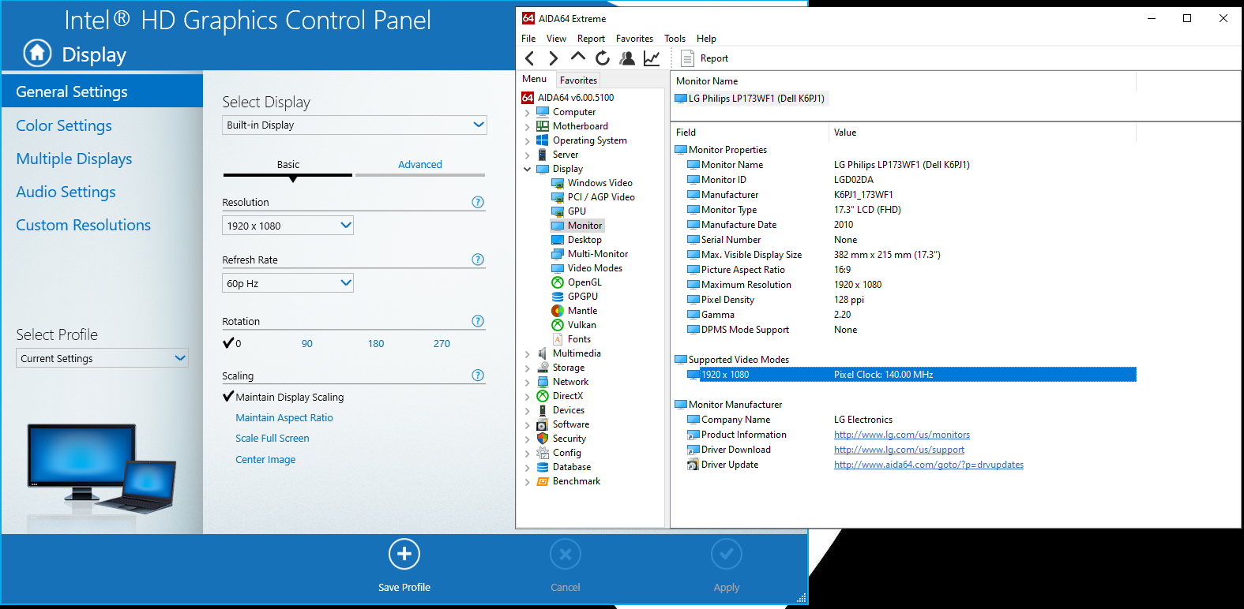
Task: Select Maintain Aspect Ratio scaling
Action: 284,418
